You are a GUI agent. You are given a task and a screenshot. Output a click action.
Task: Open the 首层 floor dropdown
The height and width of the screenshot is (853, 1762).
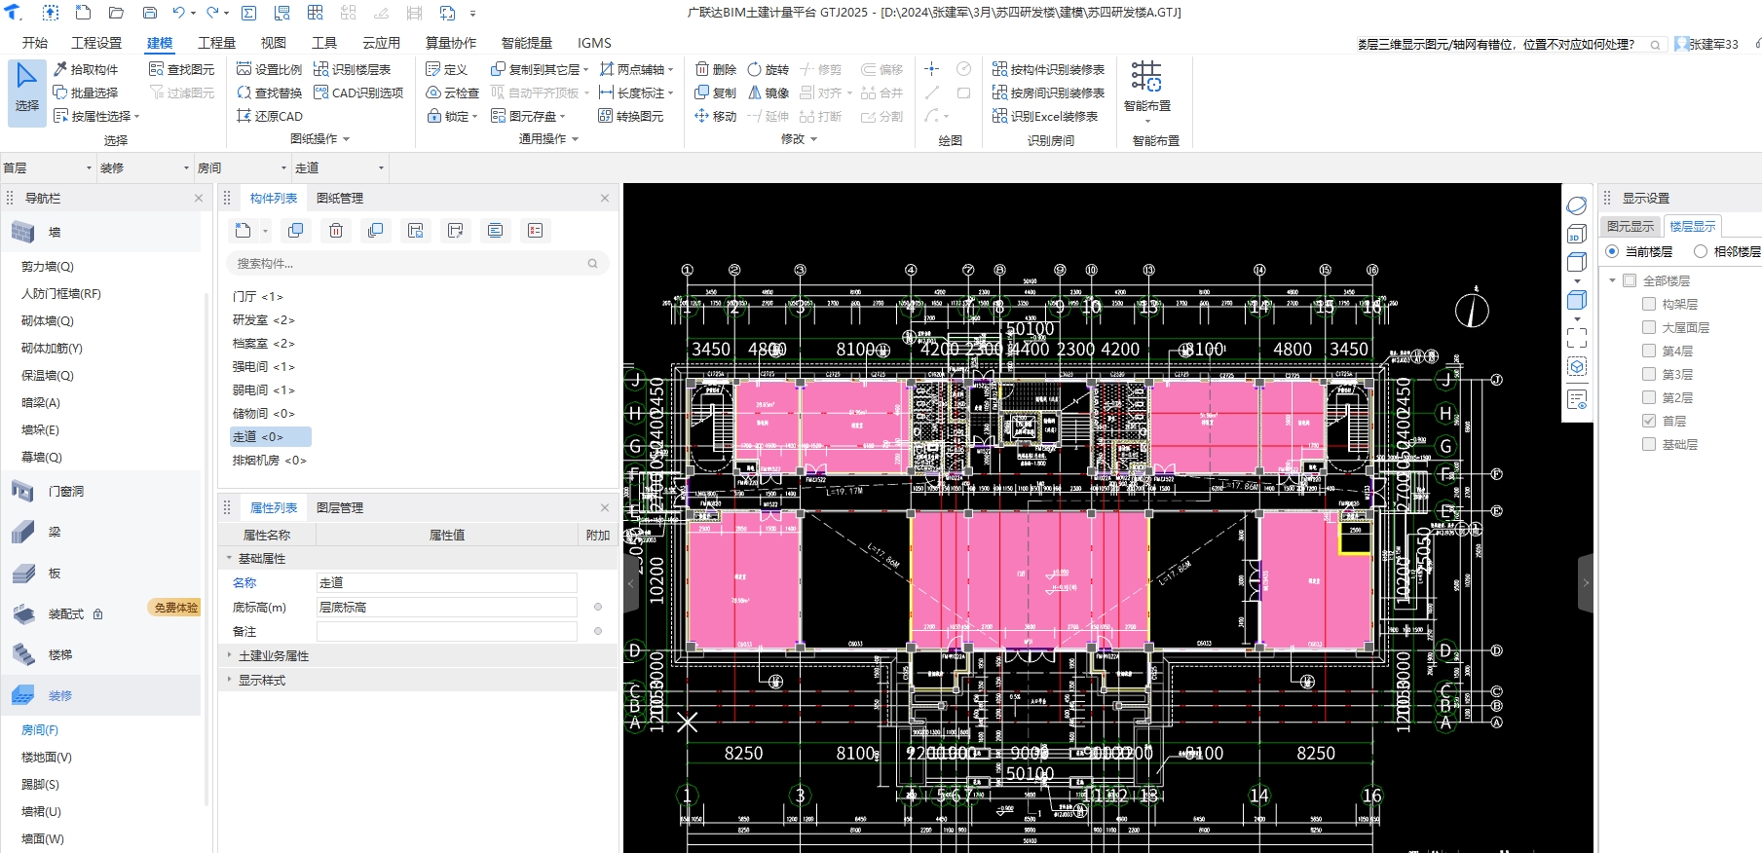(x=49, y=167)
